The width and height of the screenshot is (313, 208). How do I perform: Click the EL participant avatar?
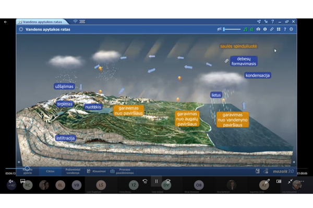coord(60,185)
